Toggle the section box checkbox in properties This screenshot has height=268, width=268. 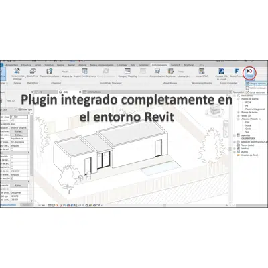12,178
